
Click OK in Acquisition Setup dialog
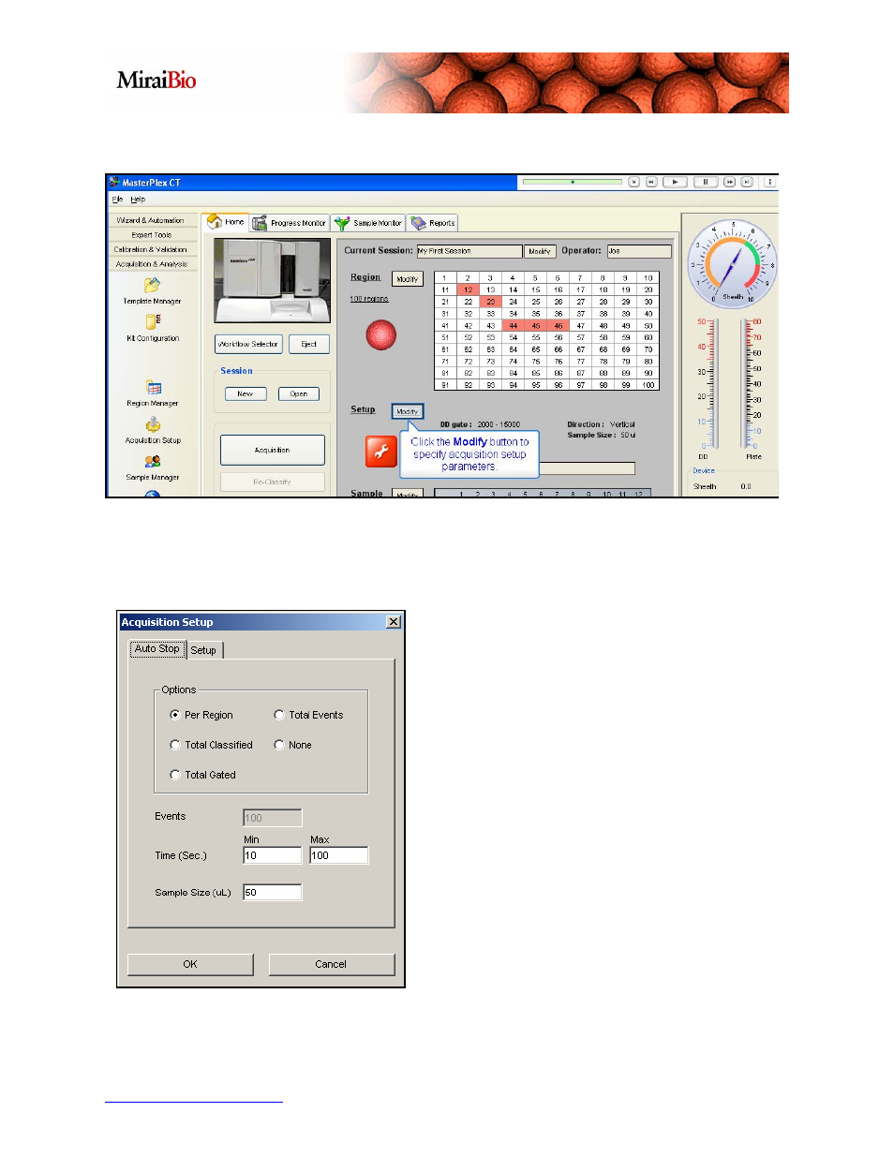point(190,964)
